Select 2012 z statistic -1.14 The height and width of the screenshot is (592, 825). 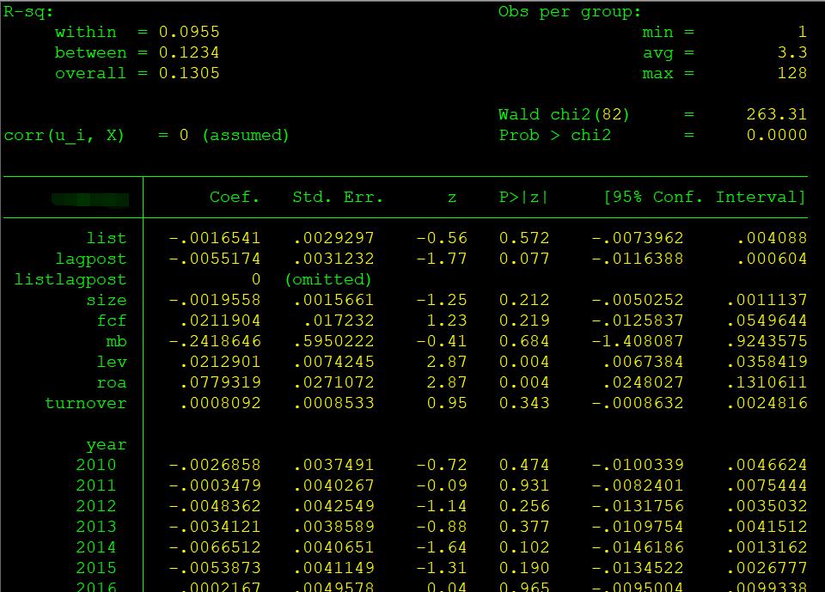(x=442, y=506)
